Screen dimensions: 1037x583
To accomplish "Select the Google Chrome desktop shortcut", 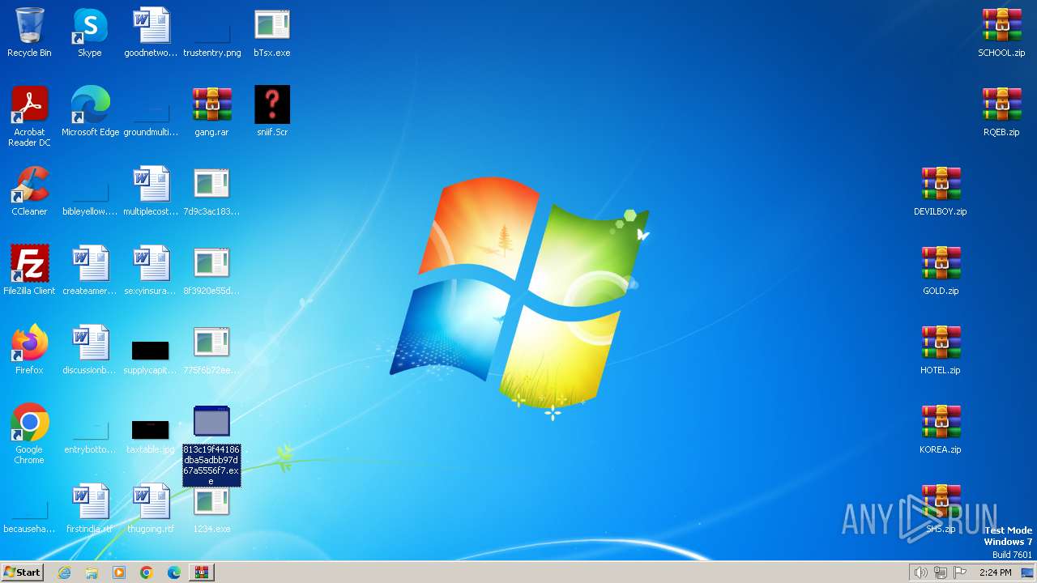I will coord(29,423).
